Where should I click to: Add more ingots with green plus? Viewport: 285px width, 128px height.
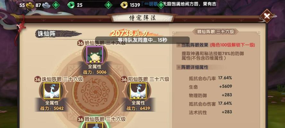point(56,5)
